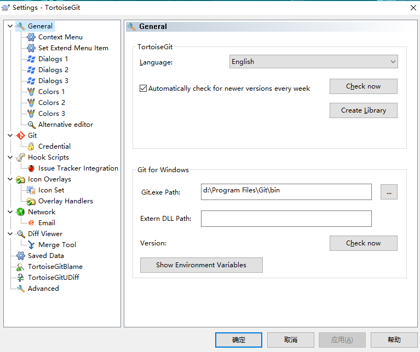This screenshot has height=352, width=420.
Task: Open the Network globe icon
Action: [21, 212]
